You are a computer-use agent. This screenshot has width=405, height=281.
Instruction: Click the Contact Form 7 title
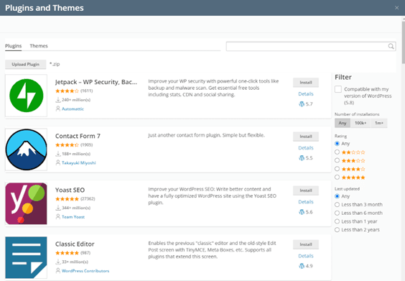[78, 136]
